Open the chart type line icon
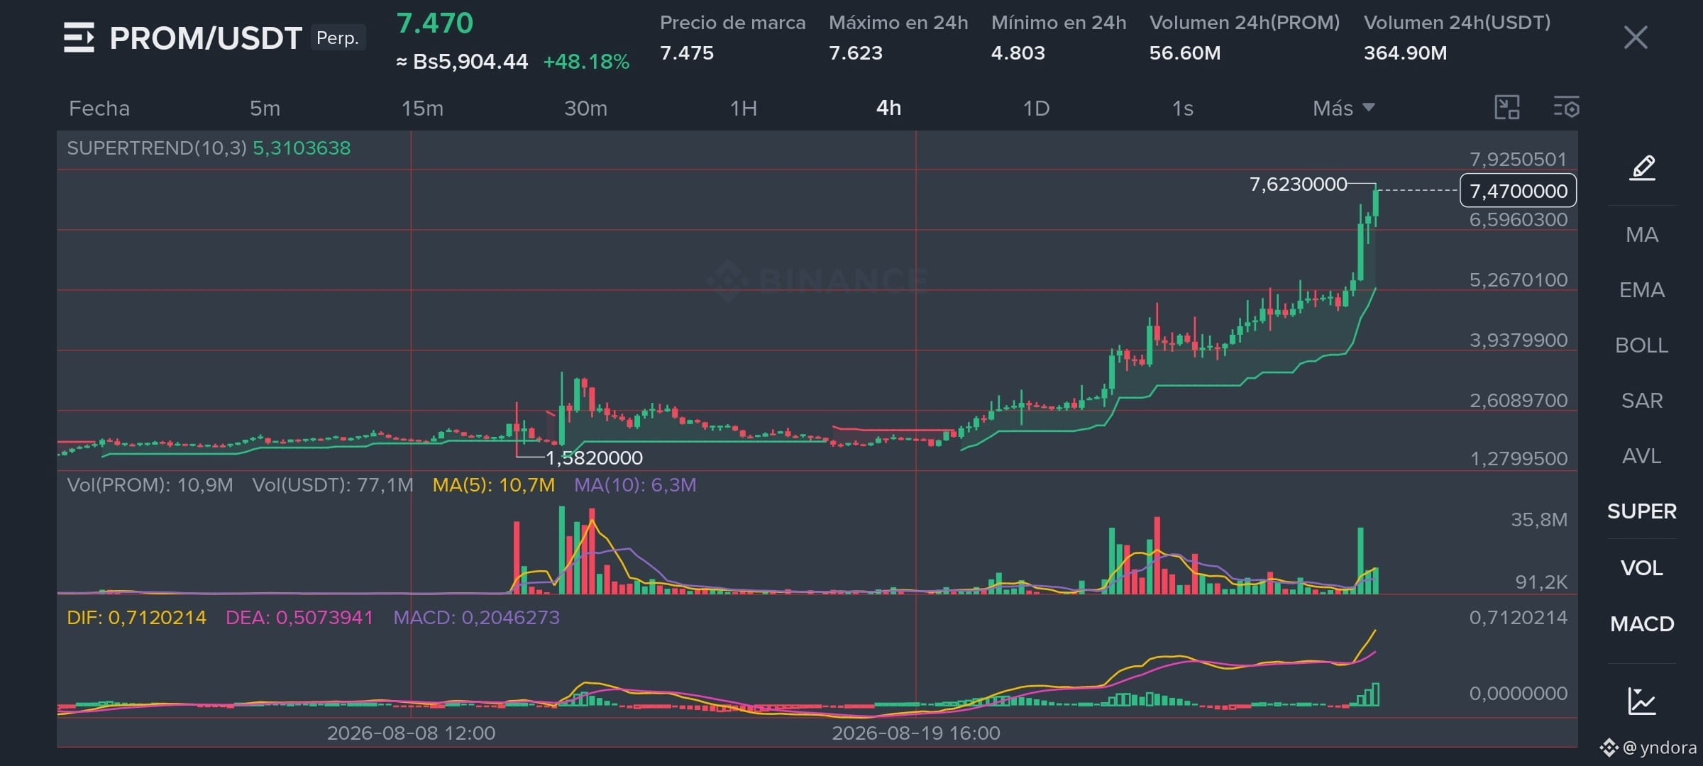Viewport: 1703px width, 766px height. 1642,701
